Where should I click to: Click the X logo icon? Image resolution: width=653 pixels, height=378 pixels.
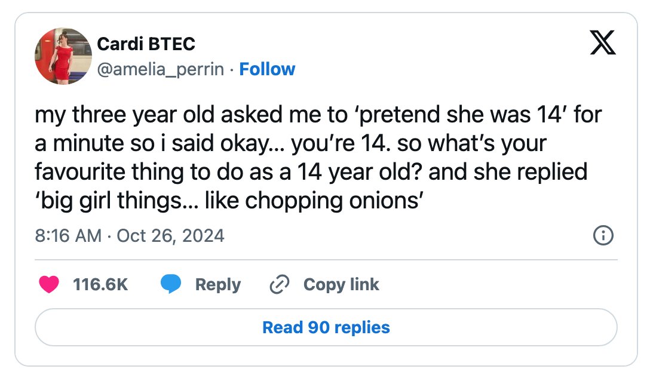pyautogui.click(x=603, y=42)
